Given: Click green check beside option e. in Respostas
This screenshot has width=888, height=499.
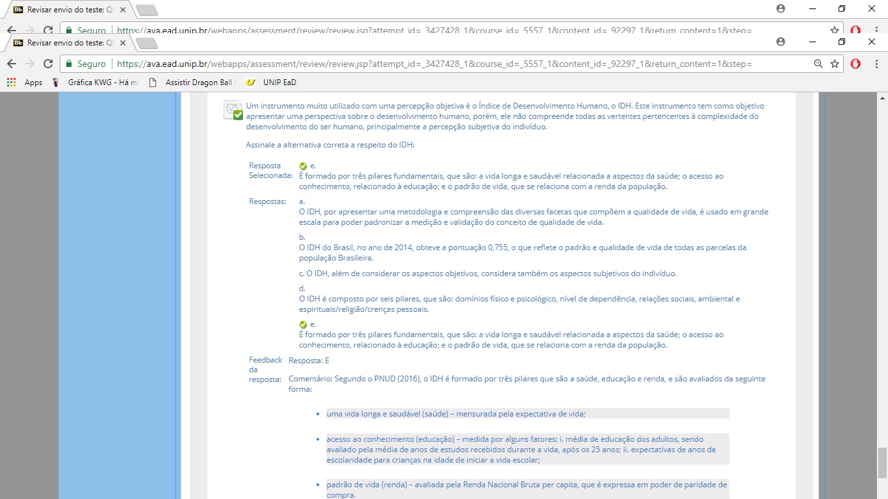Looking at the screenshot, I should click(303, 324).
